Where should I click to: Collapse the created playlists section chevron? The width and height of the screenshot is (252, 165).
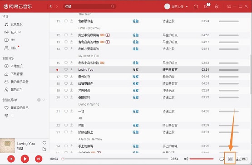point(44,100)
